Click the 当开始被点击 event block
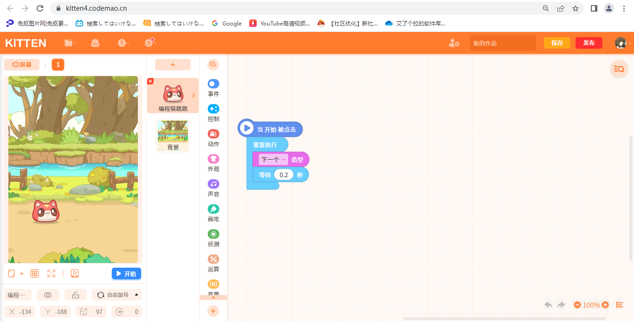This screenshot has width=634, height=321. pyautogui.click(x=270, y=128)
